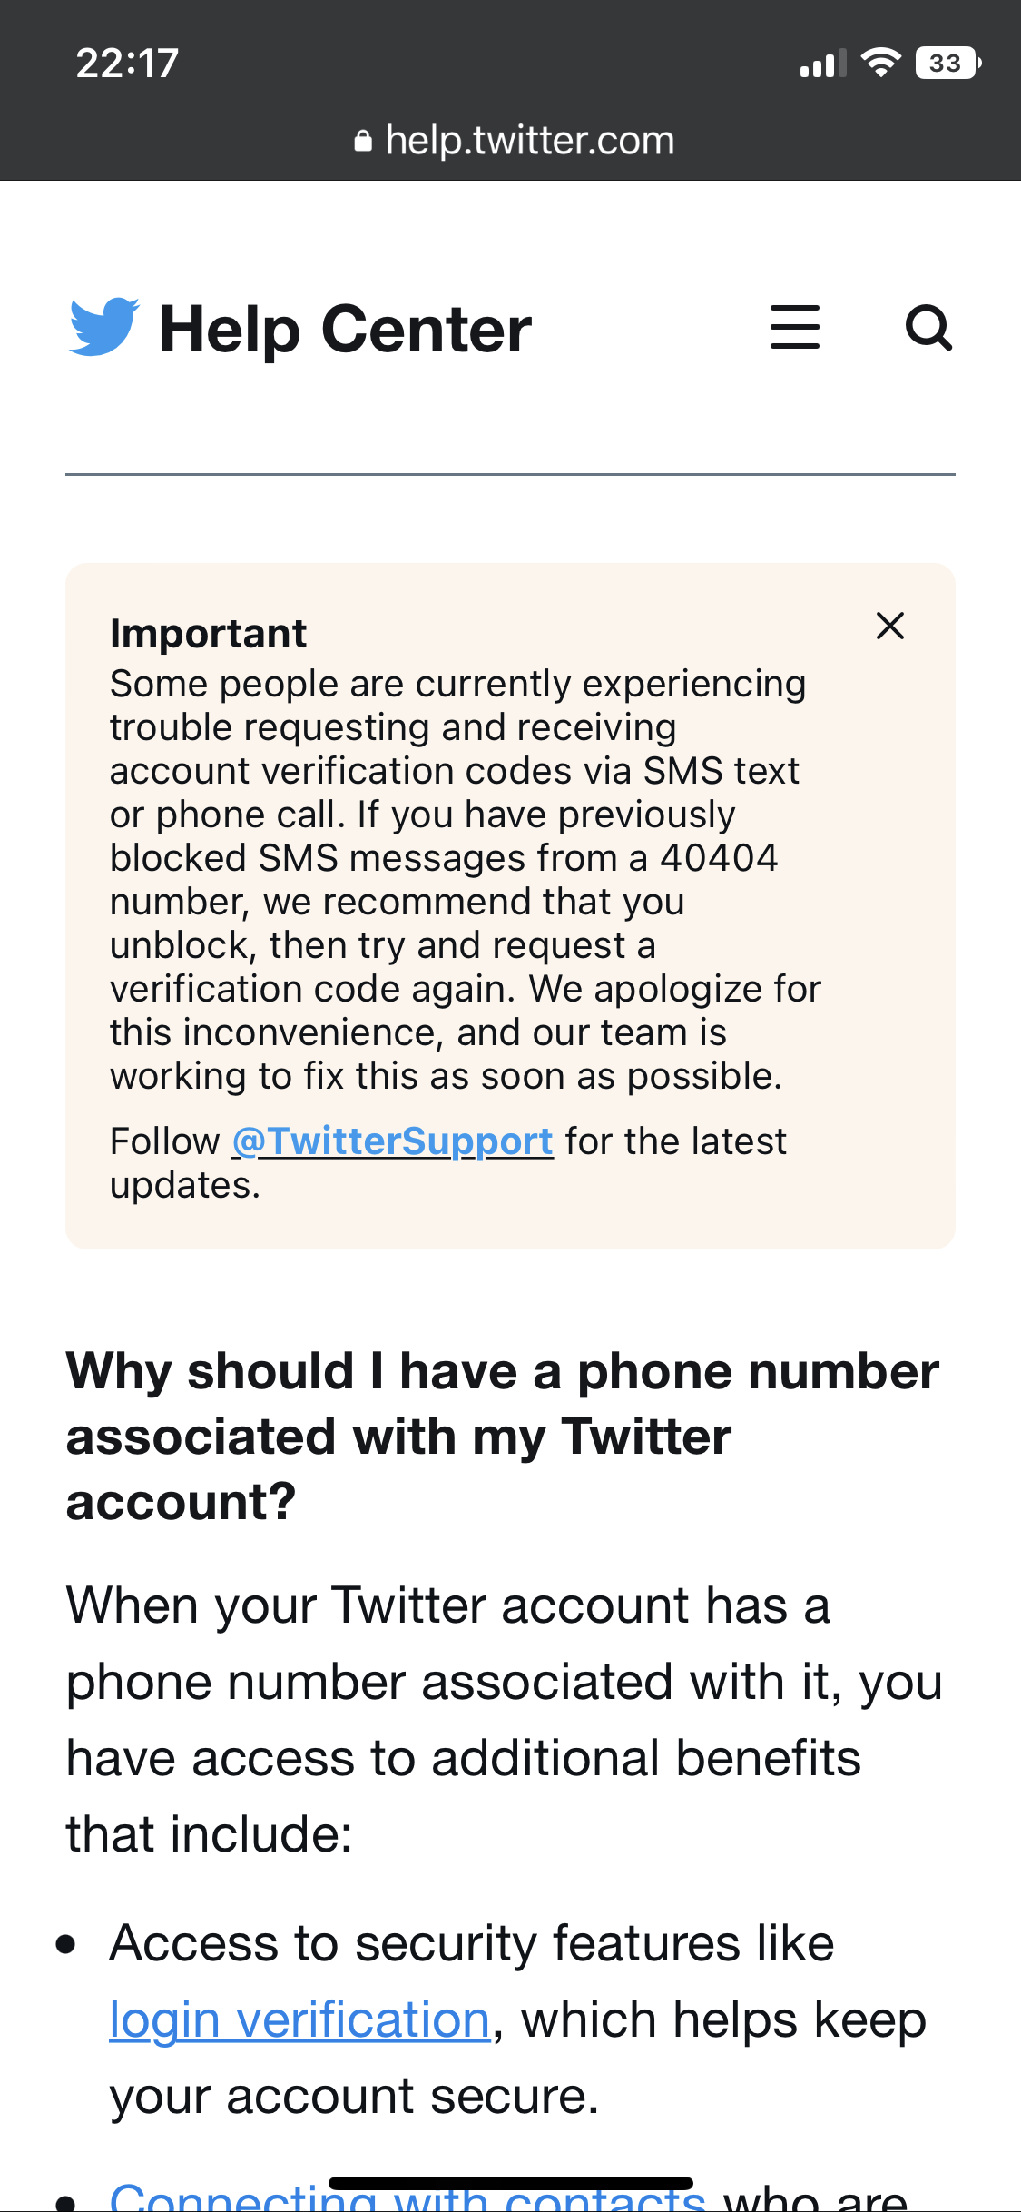Tap the padlock icon in address bar
The image size is (1021, 2212).
[x=363, y=142]
